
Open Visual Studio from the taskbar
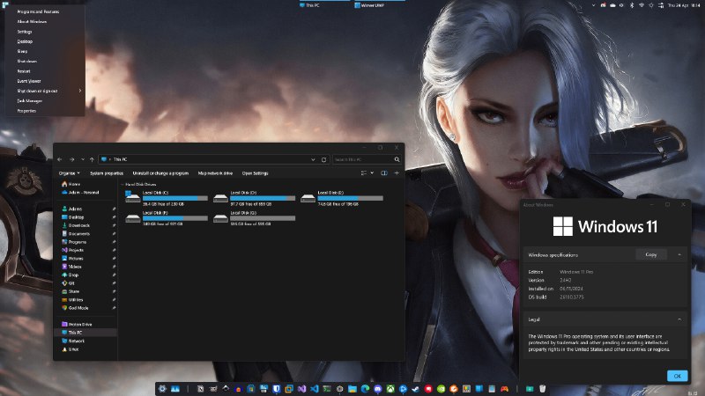[301, 389]
